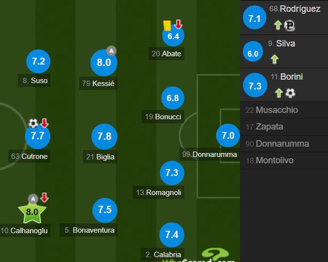328x262 pixels.
Task: Select Zapata in the bench list
Action: [x=284, y=127]
